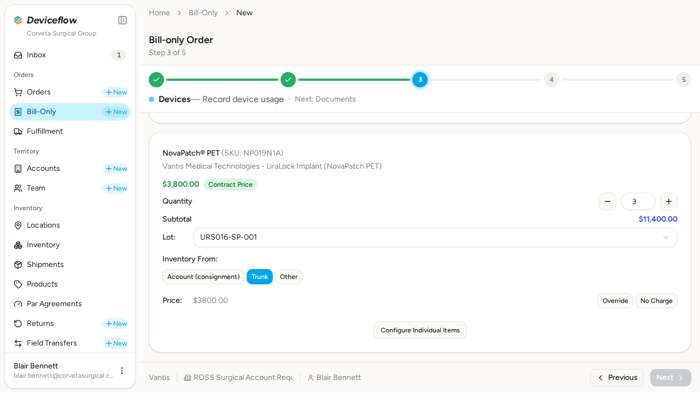Increase quantity with plus button
700x393 pixels.
pos(669,201)
